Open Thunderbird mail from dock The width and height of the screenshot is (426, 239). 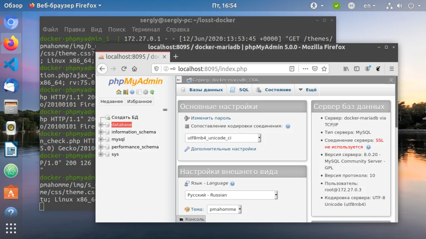tap(11, 85)
